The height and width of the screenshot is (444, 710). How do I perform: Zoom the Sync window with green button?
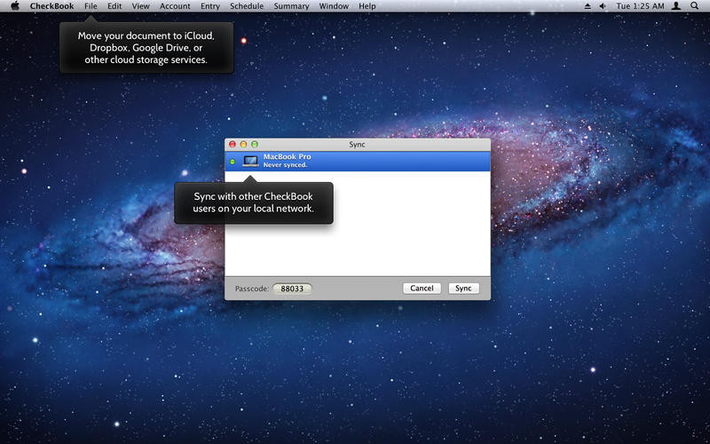255,144
